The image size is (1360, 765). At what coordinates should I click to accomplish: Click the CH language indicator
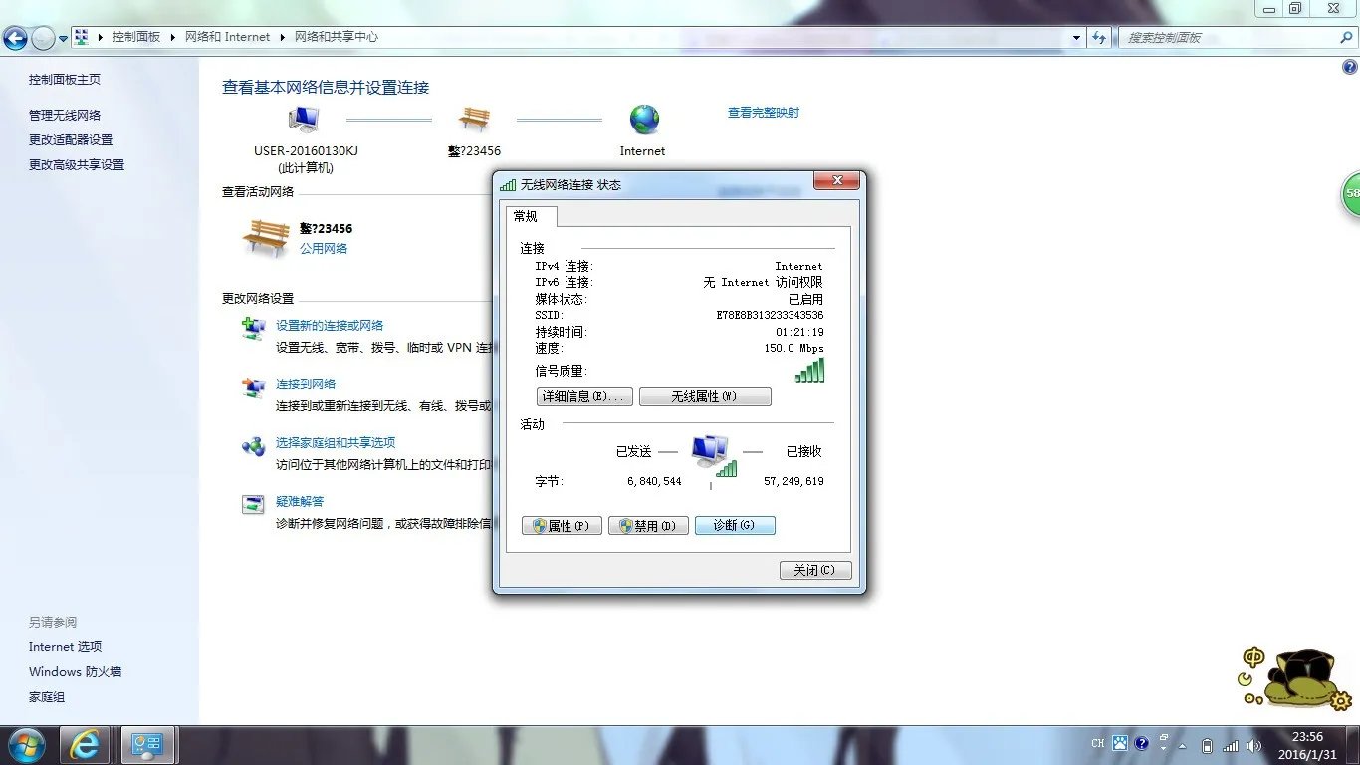click(x=1098, y=744)
